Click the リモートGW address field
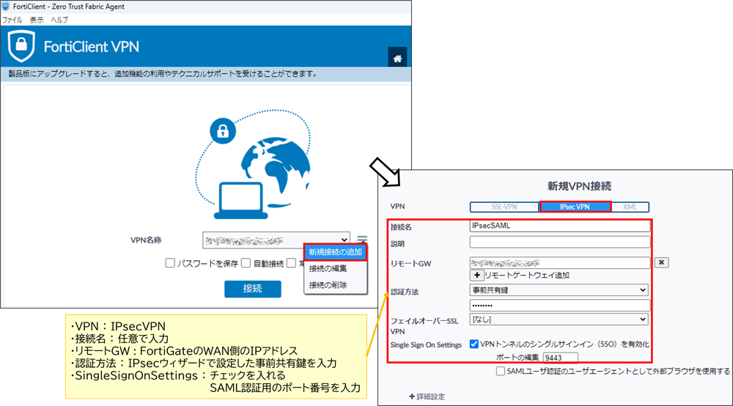Image resolution: width=733 pixels, height=406 pixels. click(559, 263)
